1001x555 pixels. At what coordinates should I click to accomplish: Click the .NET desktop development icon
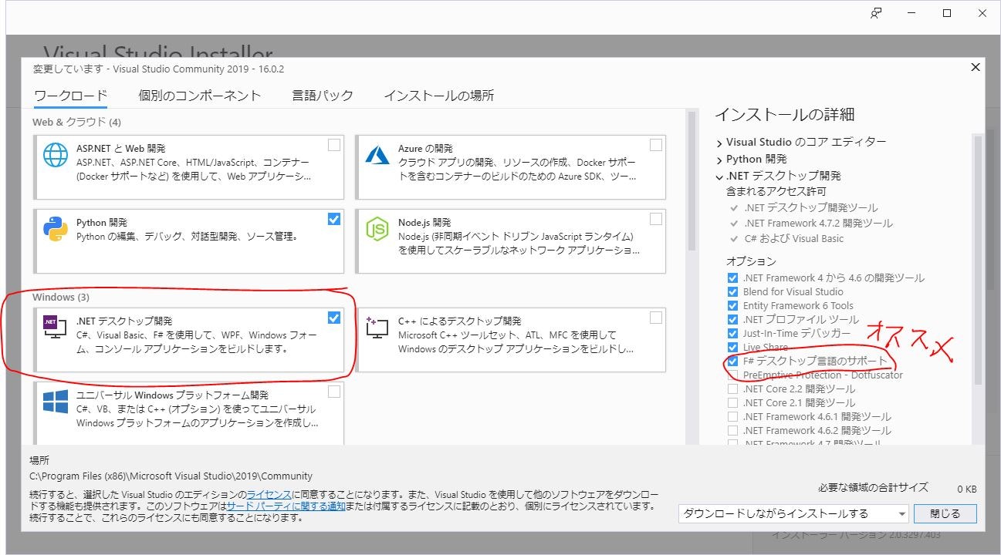click(x=56, y=328)
